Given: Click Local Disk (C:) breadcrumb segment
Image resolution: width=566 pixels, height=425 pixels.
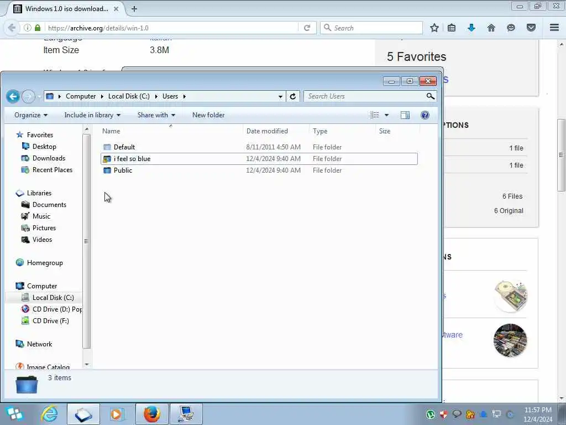Looking at the screenshot, I should (x=129, y=96).
